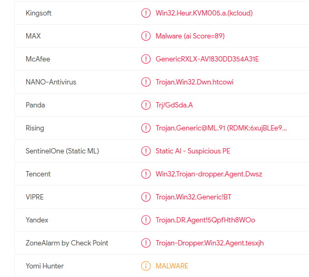Select the VIPRE row's exclamation icon

146,197
